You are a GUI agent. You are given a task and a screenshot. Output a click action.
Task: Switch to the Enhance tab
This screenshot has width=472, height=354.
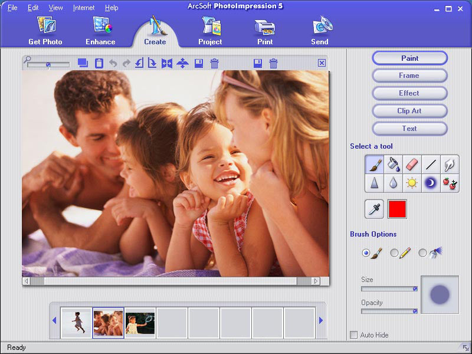(100, 31)
